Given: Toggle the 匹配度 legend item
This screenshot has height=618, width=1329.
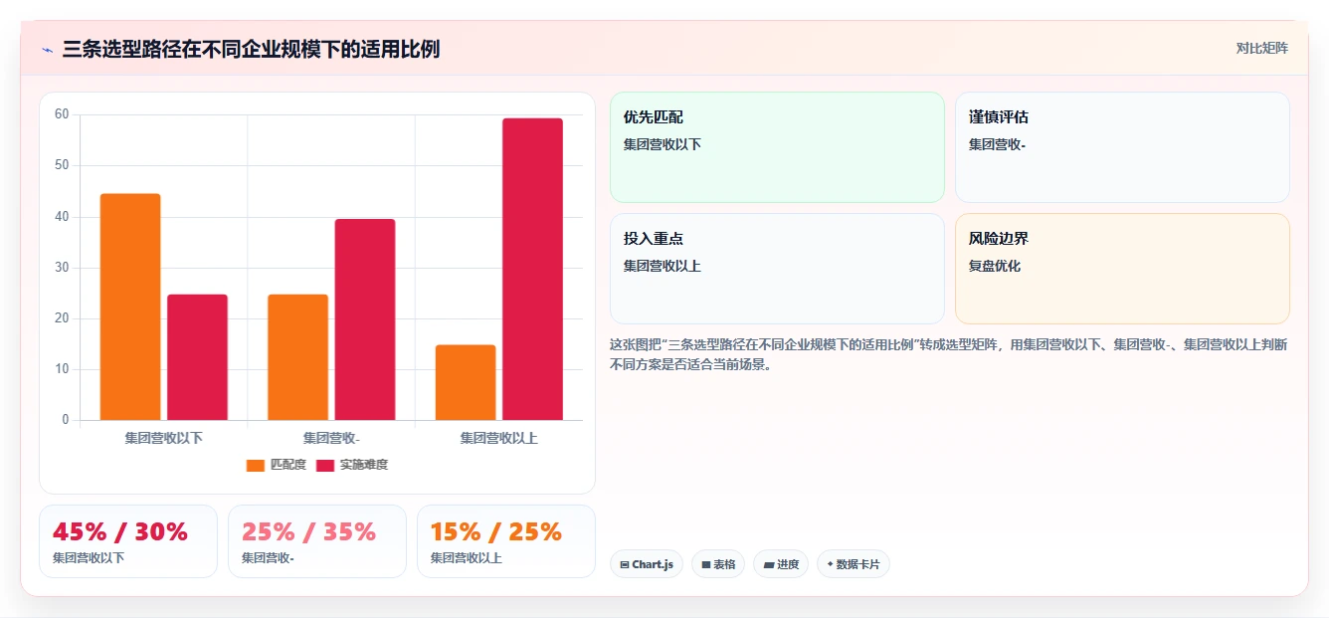Looking at the screenshot, I should point(277,465).
